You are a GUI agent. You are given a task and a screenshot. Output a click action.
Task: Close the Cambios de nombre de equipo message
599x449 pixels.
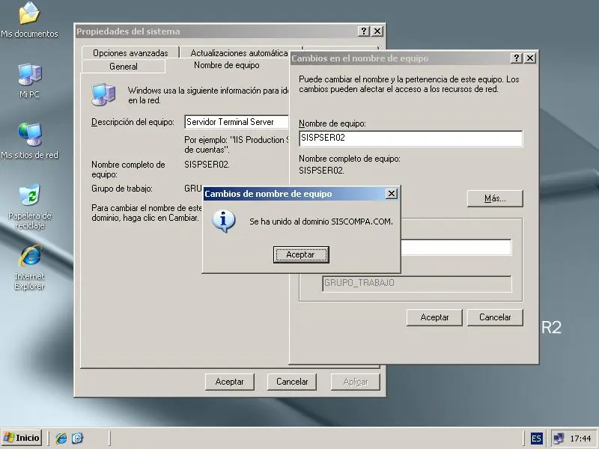click(x=391, y=194)
